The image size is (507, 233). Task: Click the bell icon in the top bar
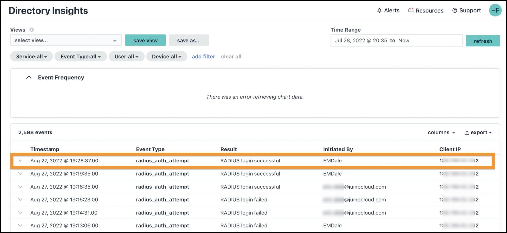click(379, 10)
